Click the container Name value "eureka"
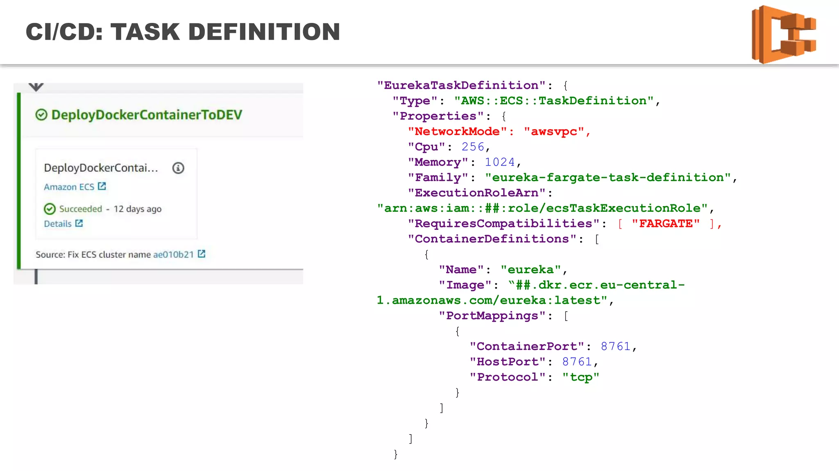The width and height of the screenshot is (839, 471). tap(531, 270)
